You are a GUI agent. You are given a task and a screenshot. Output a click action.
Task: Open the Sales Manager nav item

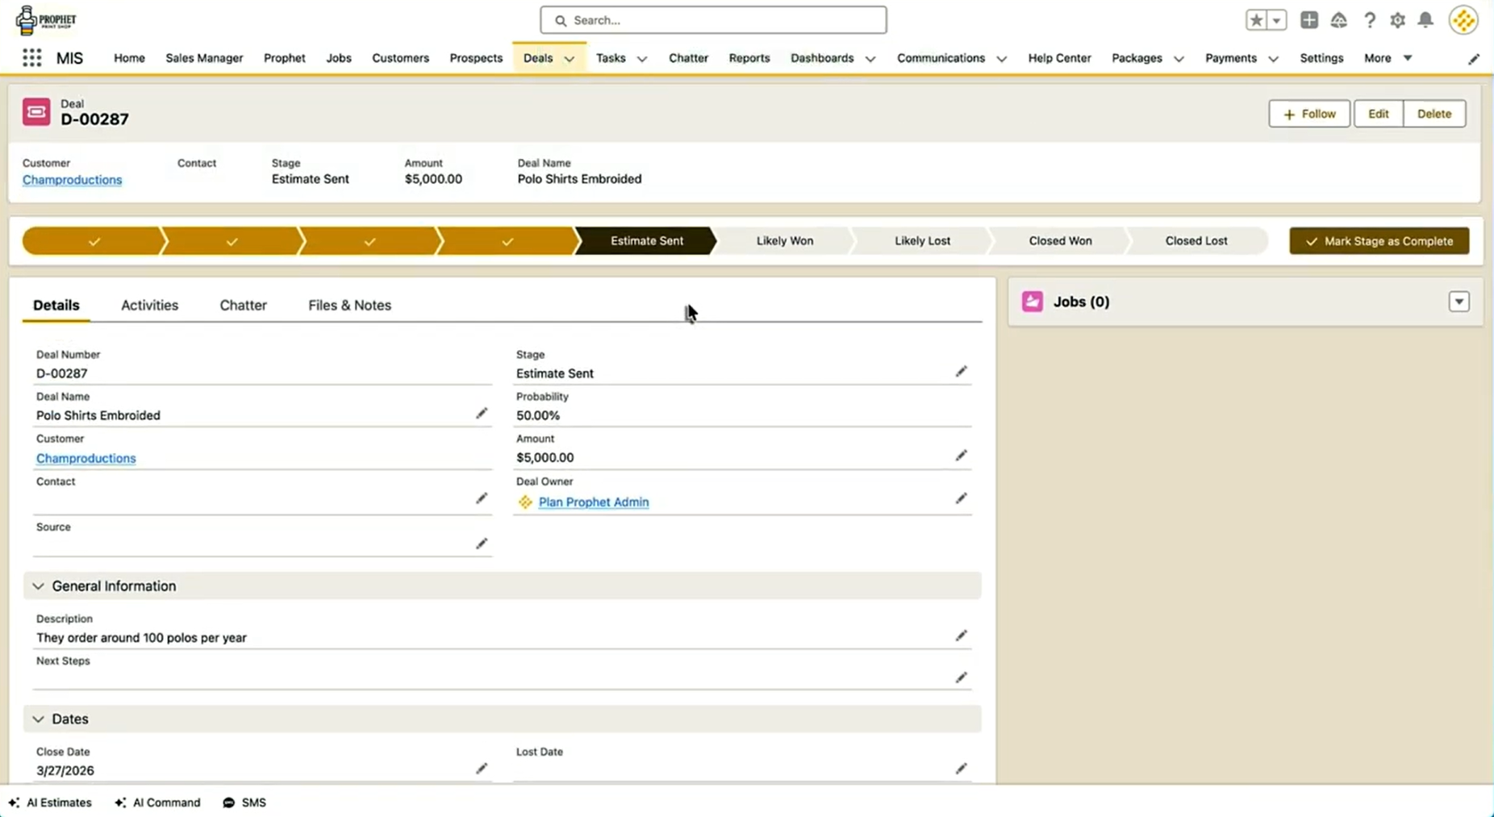click(x=204, y=58)
